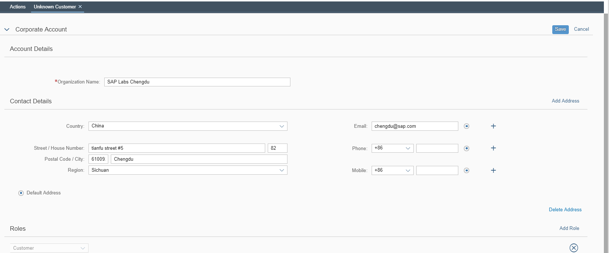Collapse the Corporate Account section
The width and height of the screenshot is (609, 253).
[7, 29]
